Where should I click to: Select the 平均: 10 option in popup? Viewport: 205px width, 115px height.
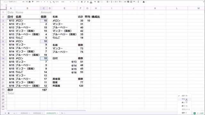184,99
